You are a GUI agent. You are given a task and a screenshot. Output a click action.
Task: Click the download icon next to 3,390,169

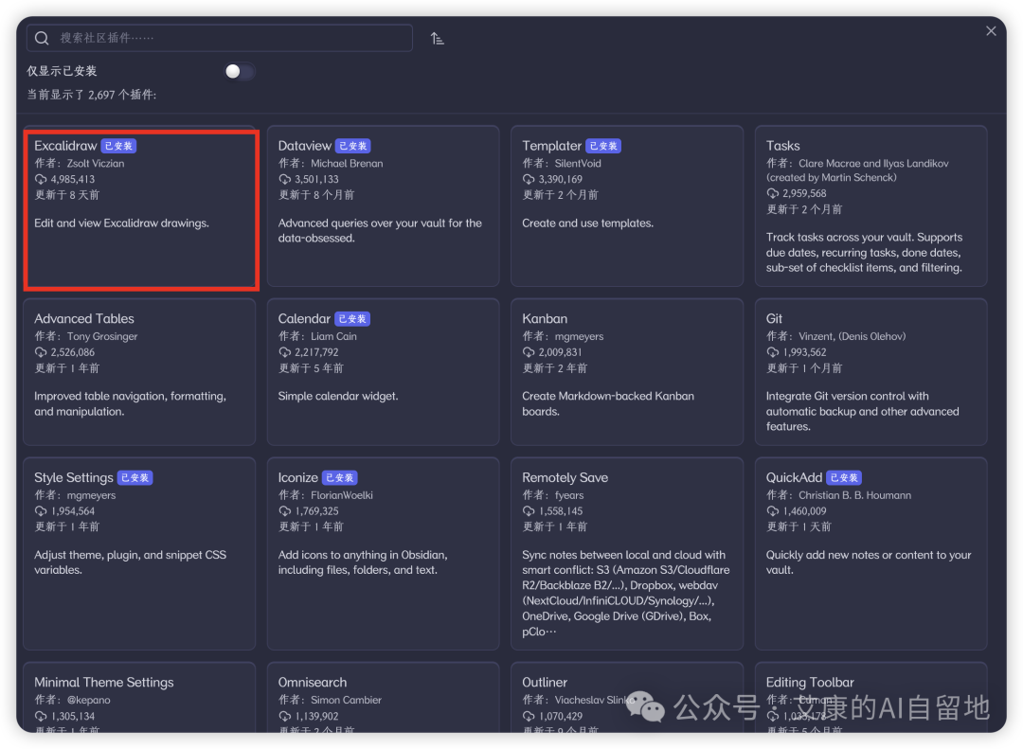click(529, 179)
